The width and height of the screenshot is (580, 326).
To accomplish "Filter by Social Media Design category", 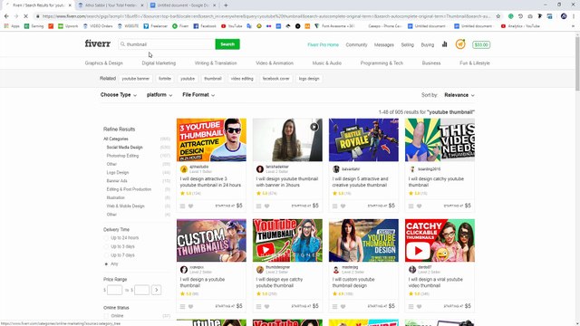I will [x=125, y=148].
